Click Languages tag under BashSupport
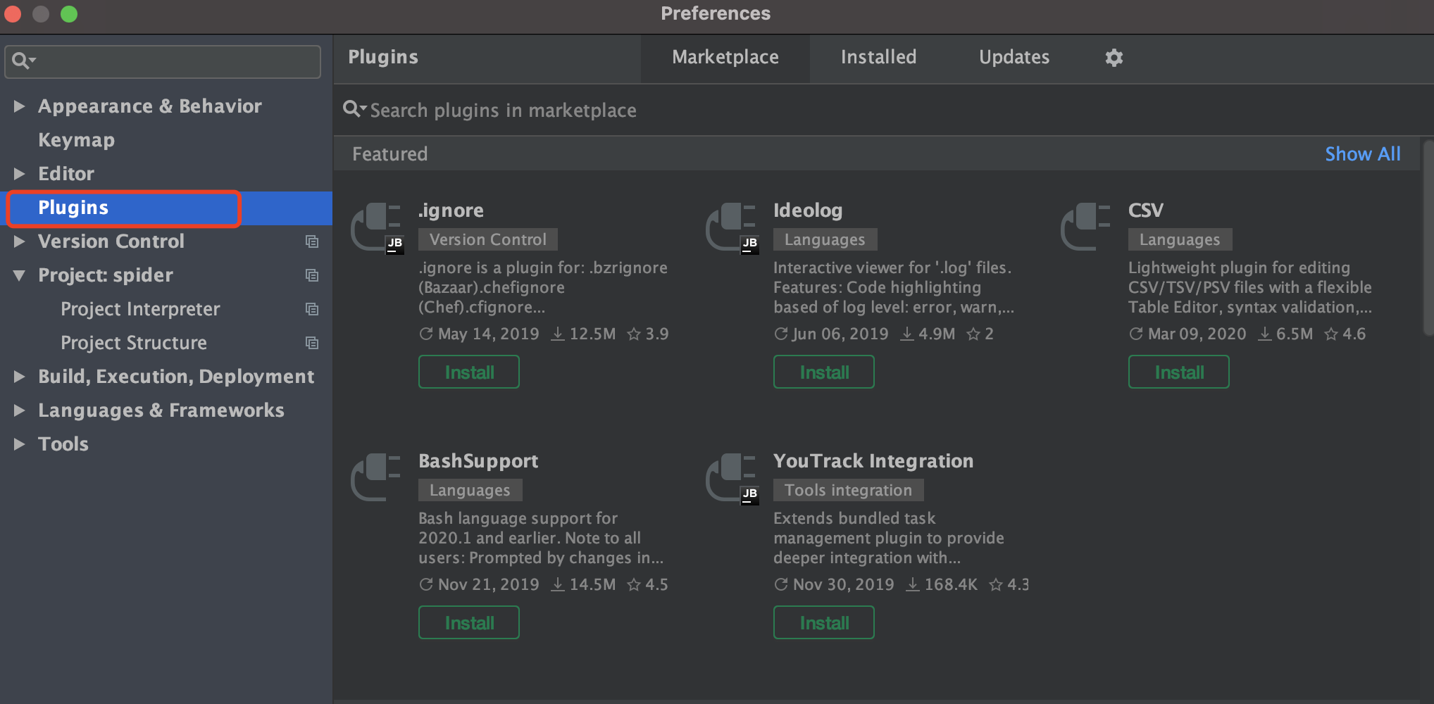This screenshot has height=704, width=1434. coord(470,490)
